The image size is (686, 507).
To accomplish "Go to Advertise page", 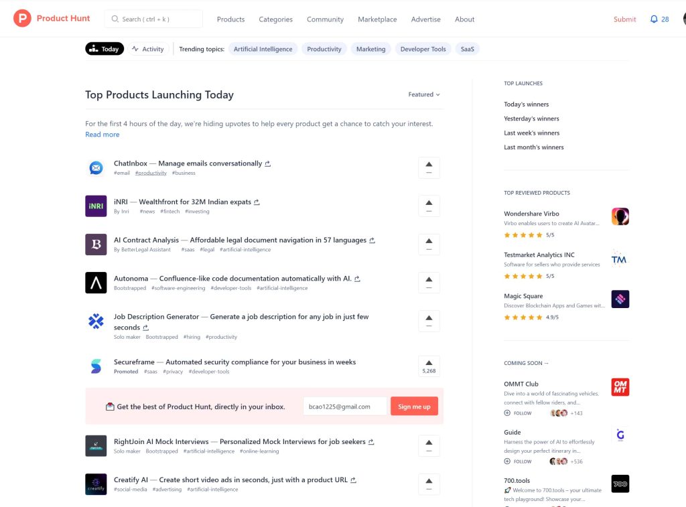I will [425, 19].
